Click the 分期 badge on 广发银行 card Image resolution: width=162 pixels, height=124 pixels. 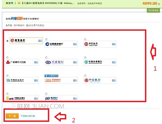click(x=36, y=62)
